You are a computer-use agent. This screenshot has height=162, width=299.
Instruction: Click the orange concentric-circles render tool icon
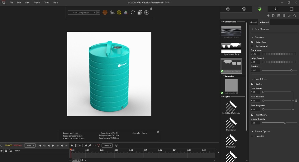pos(105,12)
